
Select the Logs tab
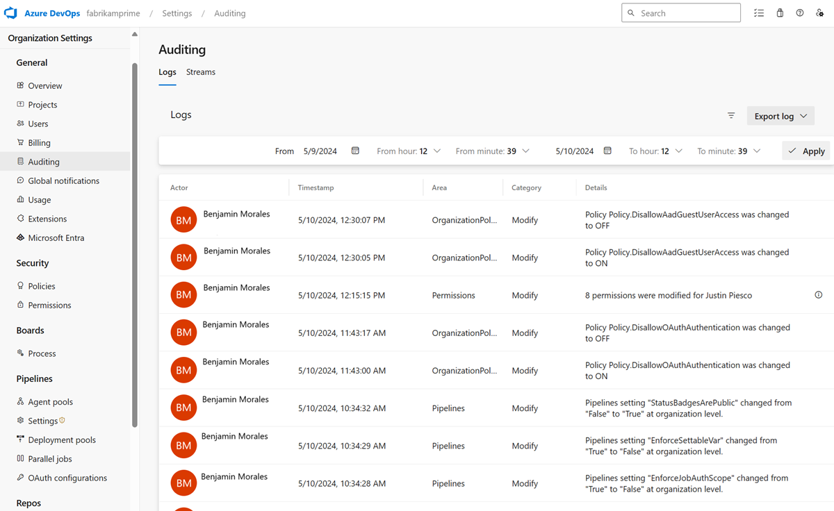(x=167, y=72)
